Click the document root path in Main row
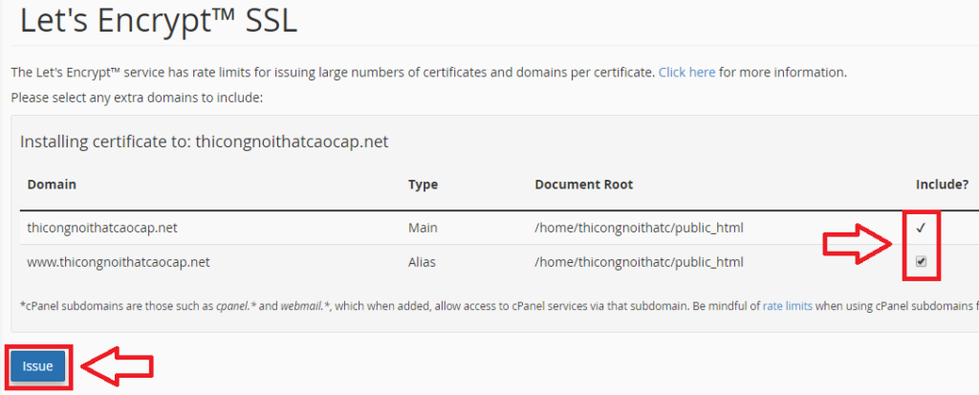 pyautogui.click(x=639, y=228)
